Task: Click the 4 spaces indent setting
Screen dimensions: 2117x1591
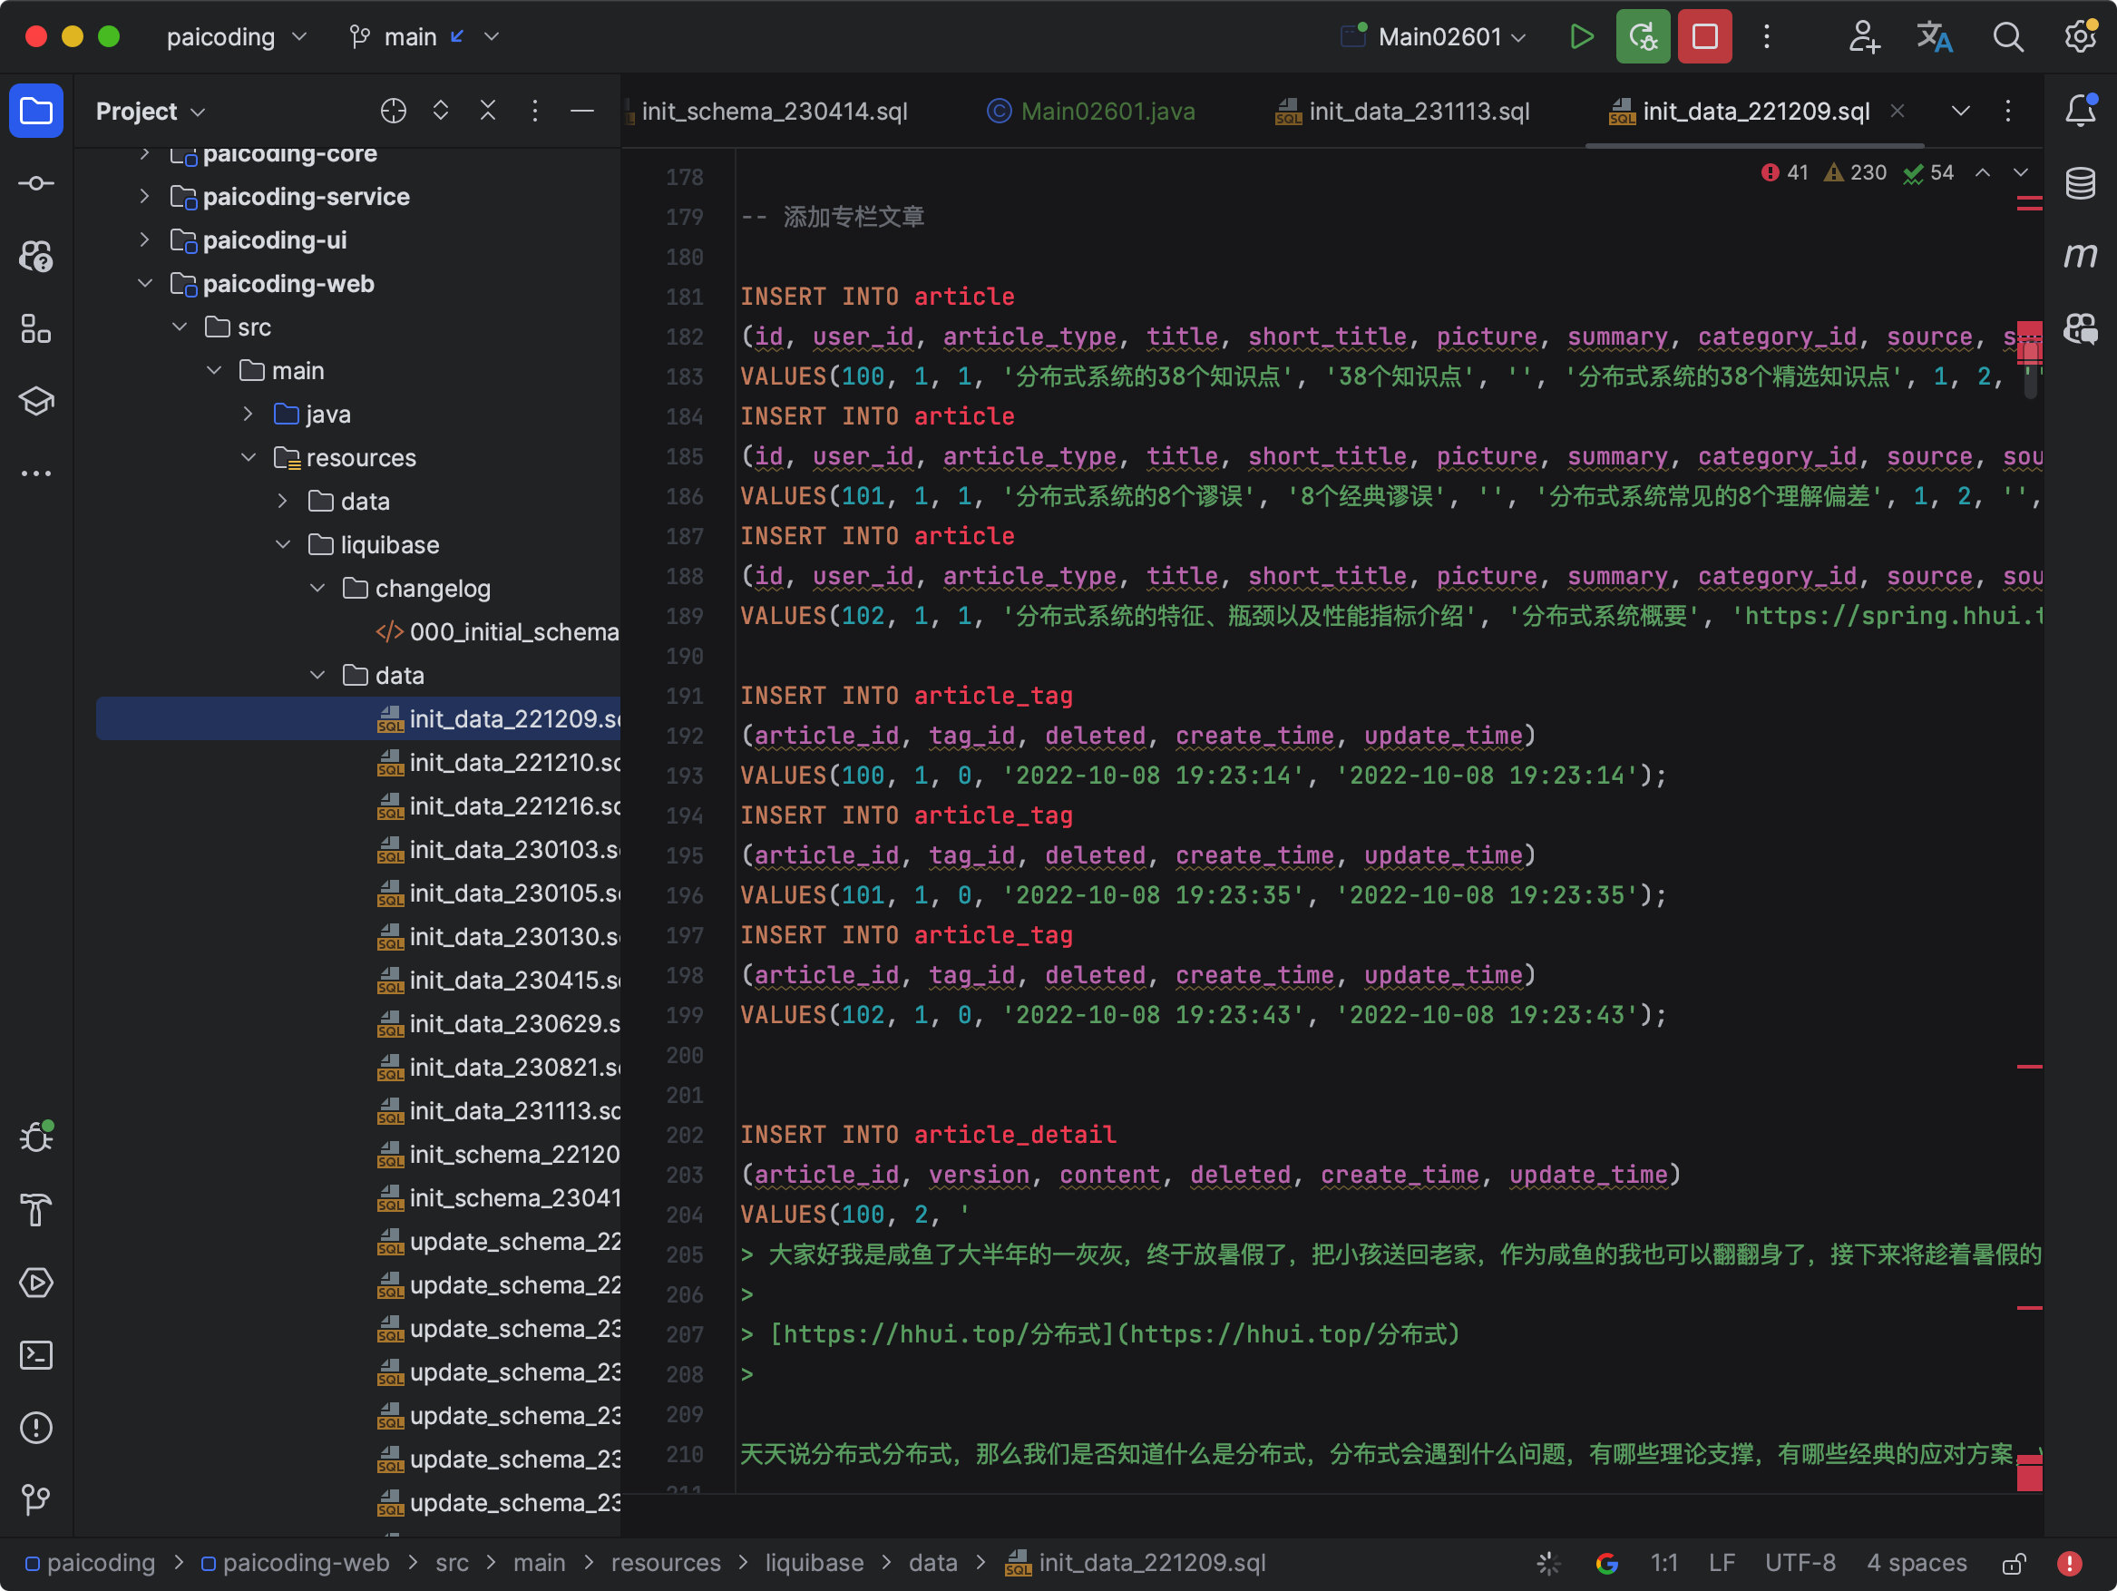Action: click(x=1916, y=1563)
